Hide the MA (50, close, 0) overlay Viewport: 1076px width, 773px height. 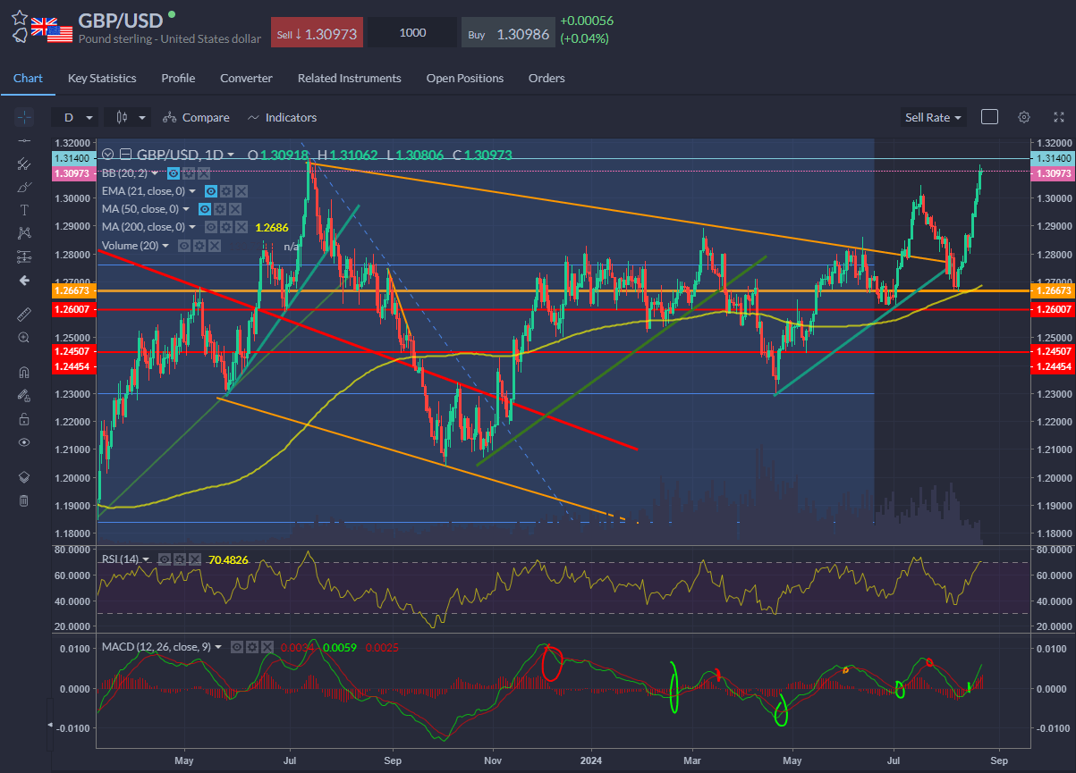click(205, 208)
